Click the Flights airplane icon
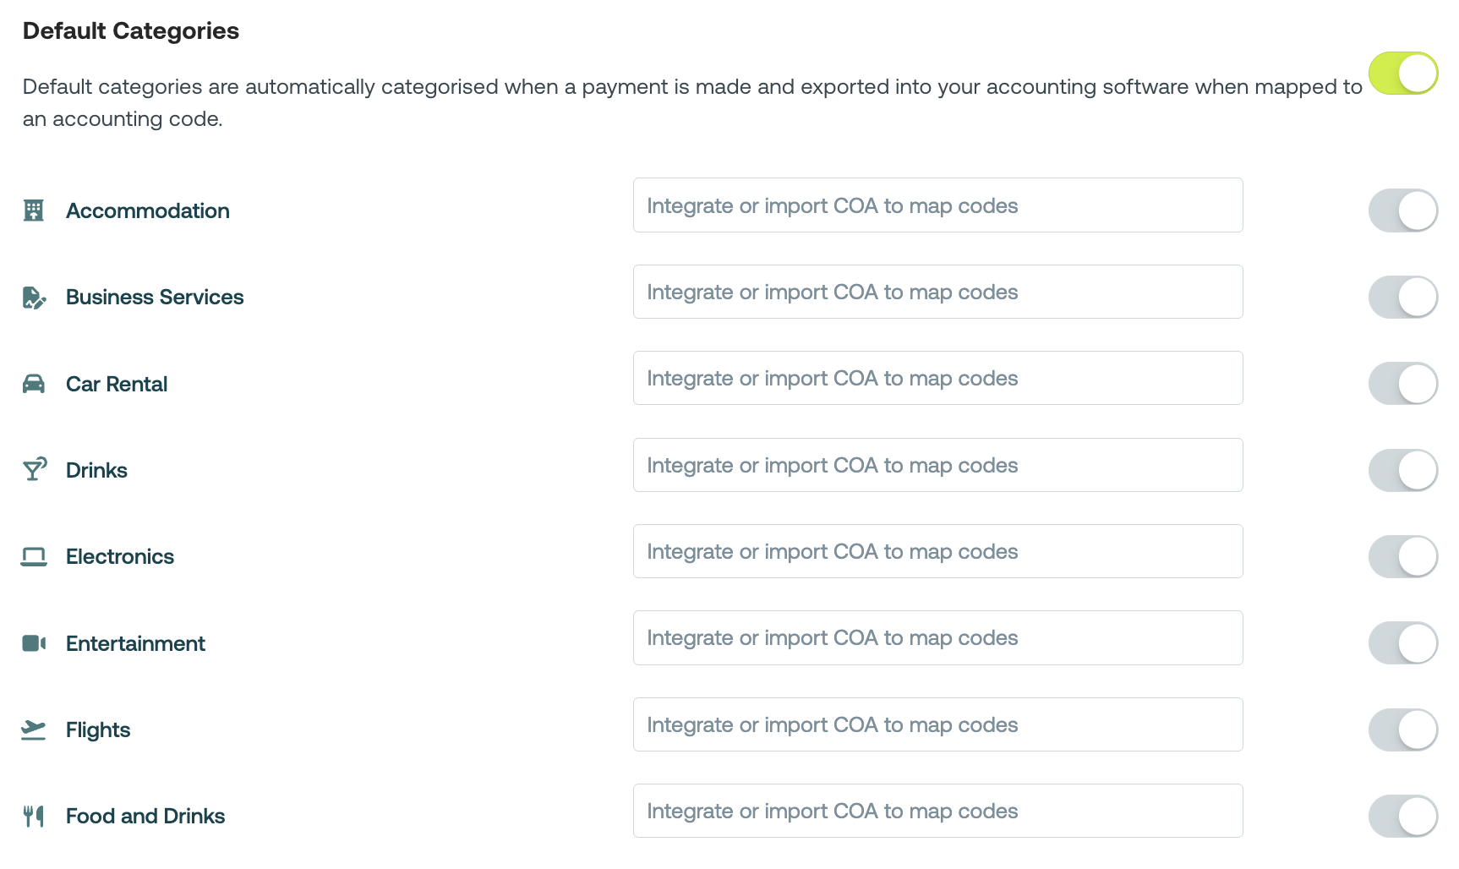Screen dimensions: 1459x869 point(34,730)
